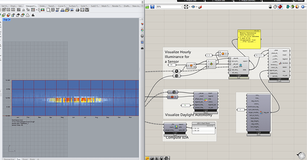Click the new document page icon in Rhino toolbar
The image size is (307, 160).
point(48,10)
